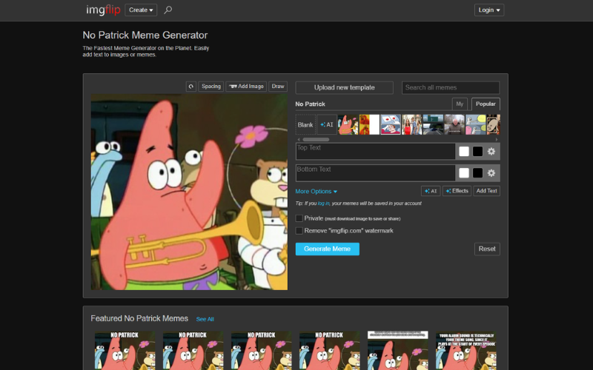This screenshot has width=593, height=370.
Task: Select the Bernie Sanders template thumbnail
Action: (x=454, y=124)
